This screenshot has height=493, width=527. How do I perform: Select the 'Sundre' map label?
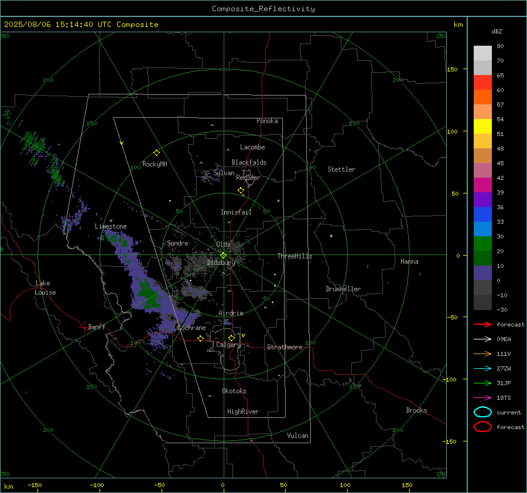point(177,243)
